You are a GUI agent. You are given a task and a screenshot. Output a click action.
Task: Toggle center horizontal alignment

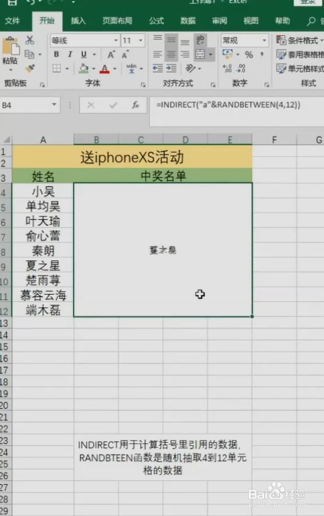tap(172, 54)
